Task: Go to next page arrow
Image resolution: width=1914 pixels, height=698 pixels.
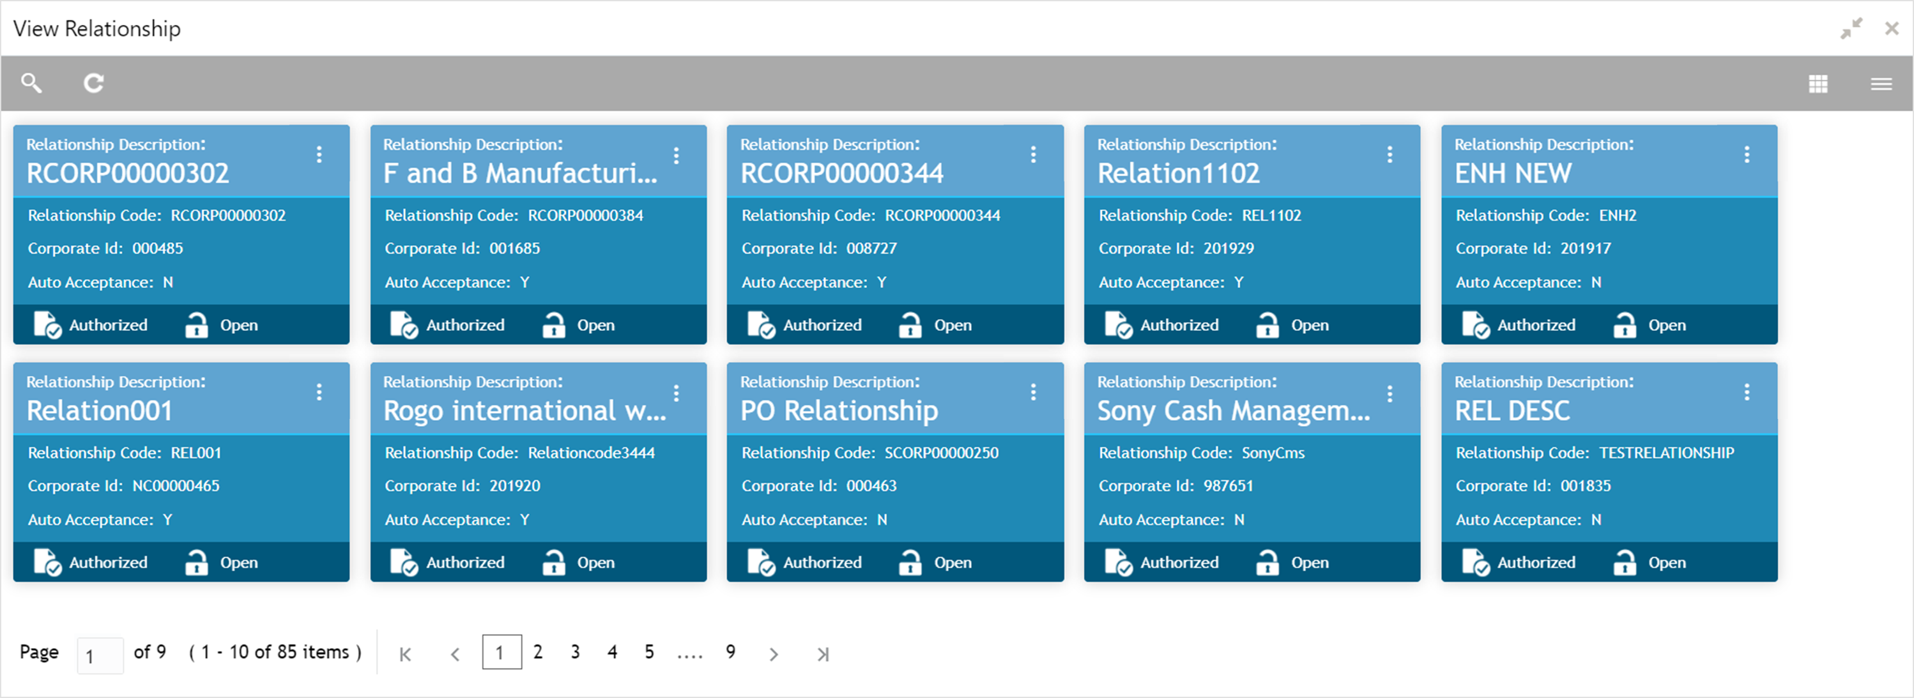Action: pos(774,654)
